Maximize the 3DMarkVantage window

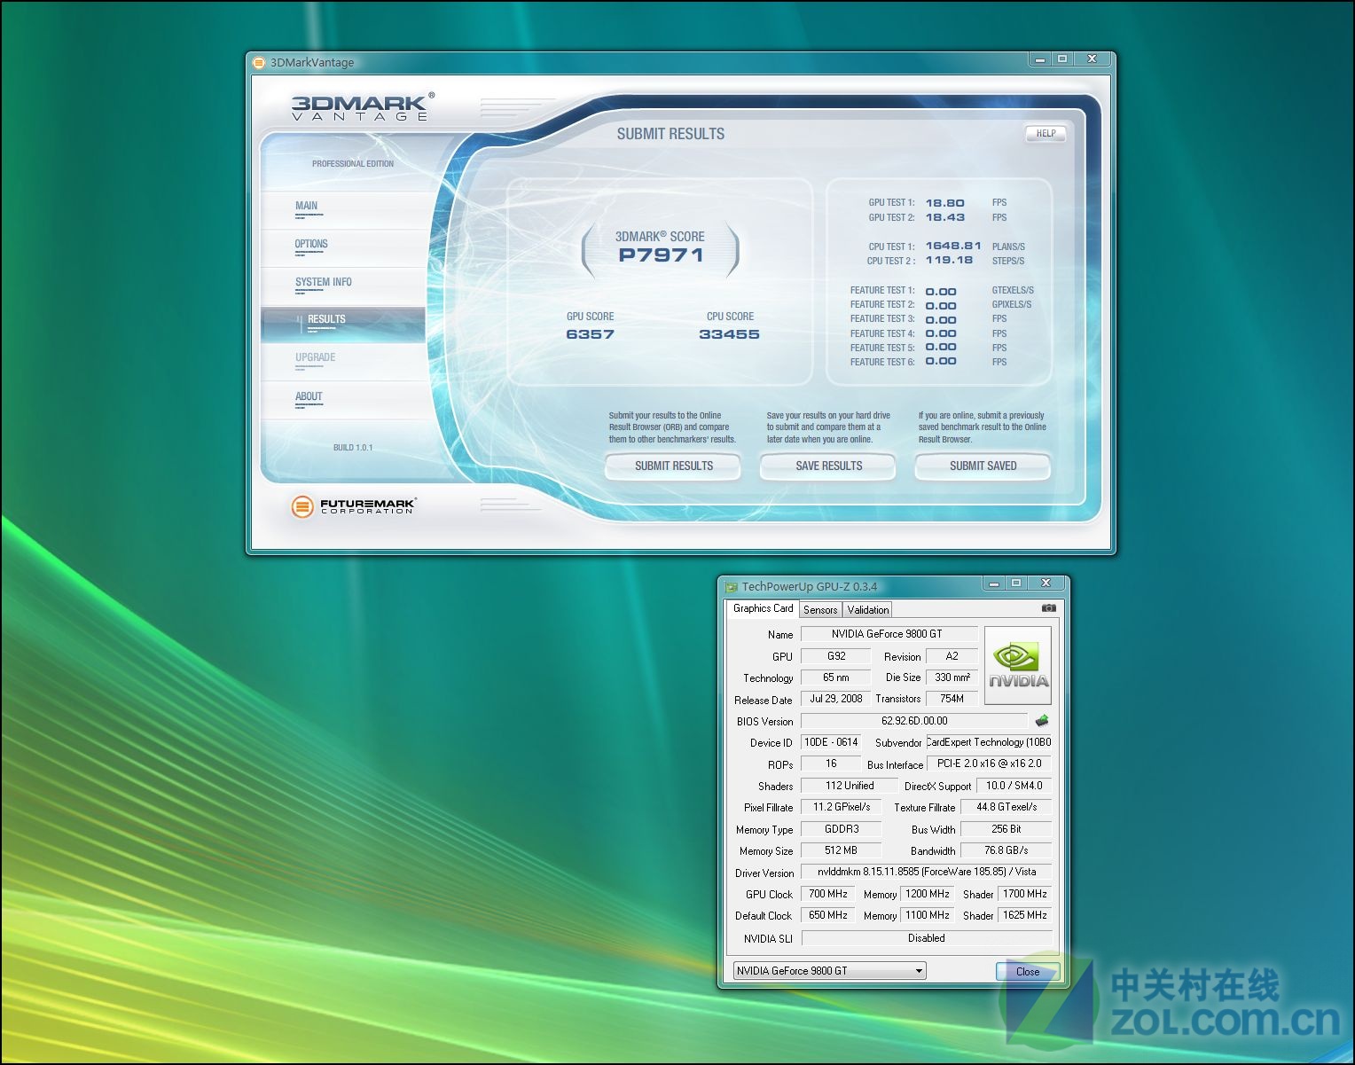click(x=1061, y=59)
